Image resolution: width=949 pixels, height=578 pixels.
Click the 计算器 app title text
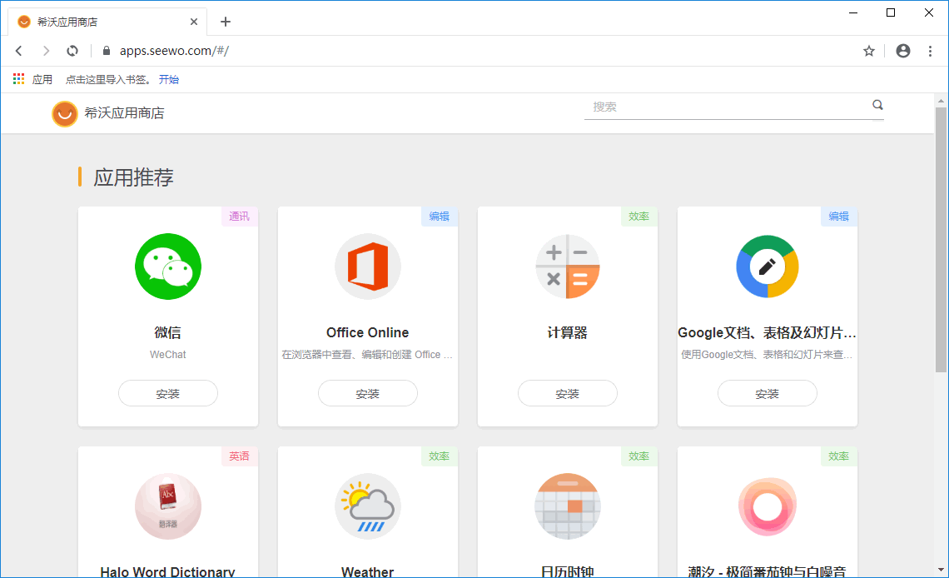567,332
